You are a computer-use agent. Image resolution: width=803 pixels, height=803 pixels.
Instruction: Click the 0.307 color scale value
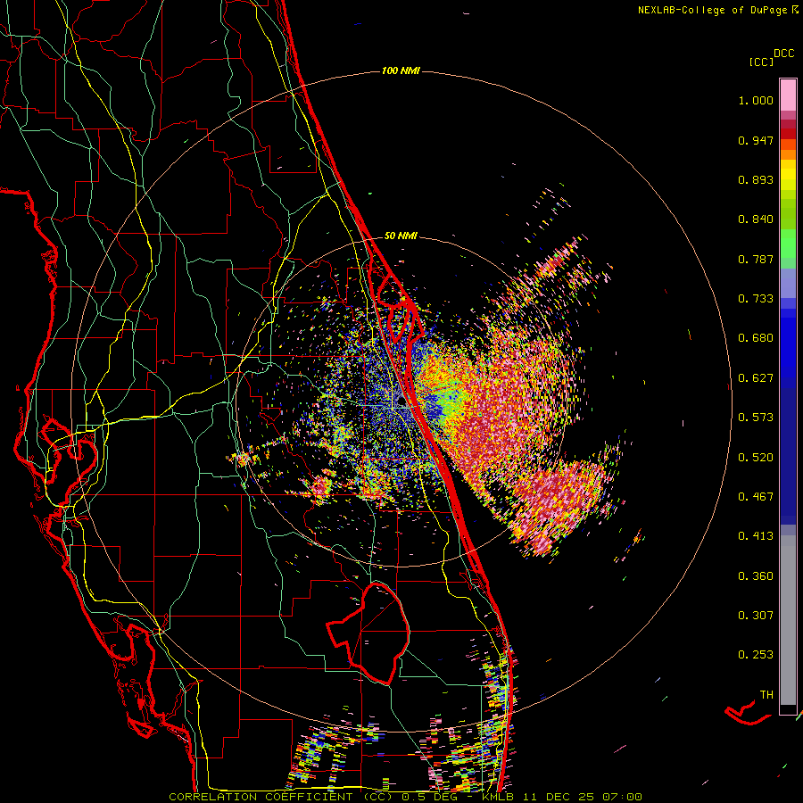click(x=756, y=616)
